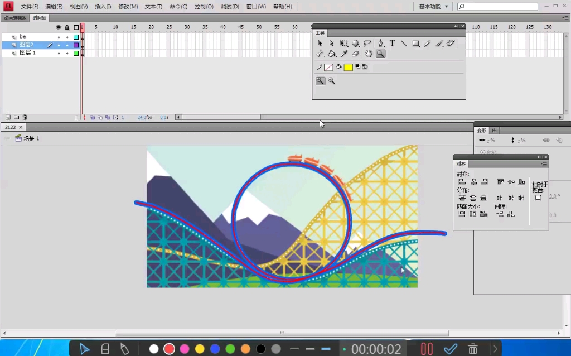Switch to the 动画编辑器 tab

tap(15, 17)
